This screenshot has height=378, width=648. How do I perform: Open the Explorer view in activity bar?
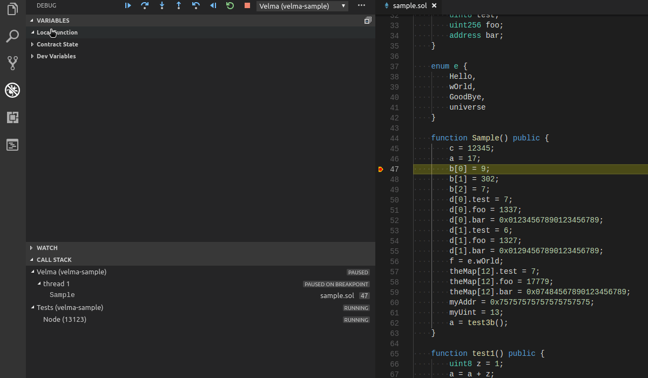(x=12, y=9)
